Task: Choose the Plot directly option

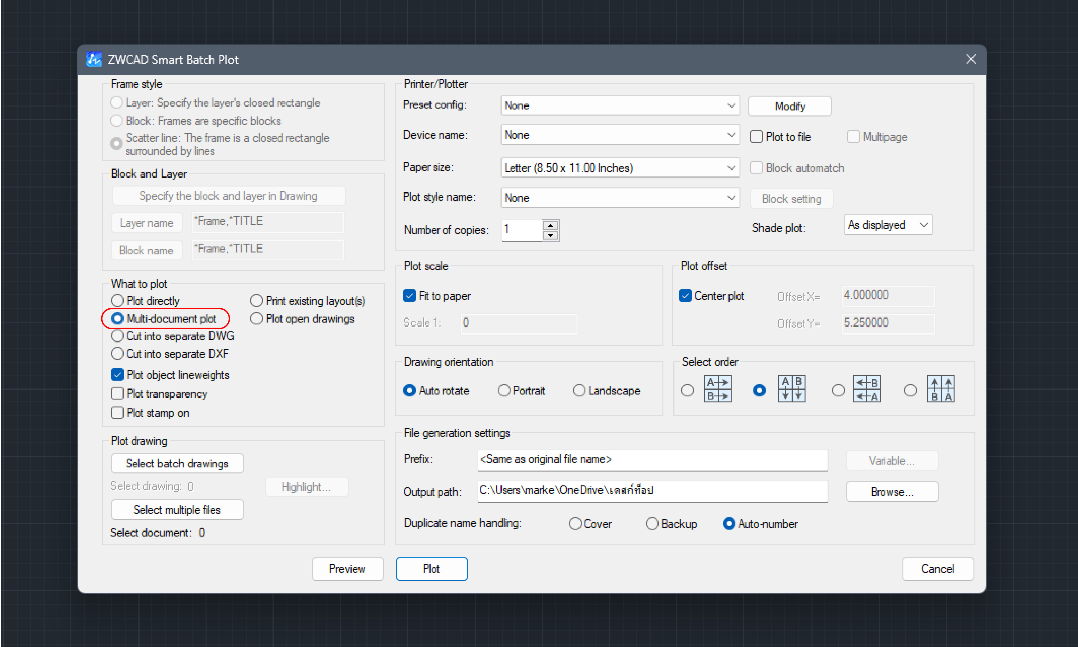Action: [x=146, y=301]
